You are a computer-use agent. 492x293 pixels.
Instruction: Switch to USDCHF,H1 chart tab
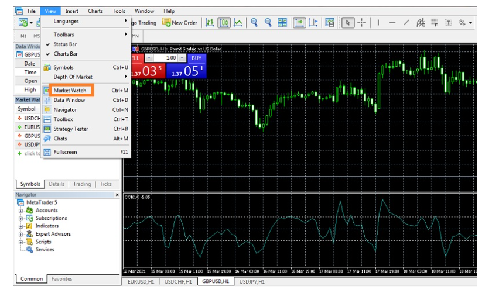click(178, 282)
